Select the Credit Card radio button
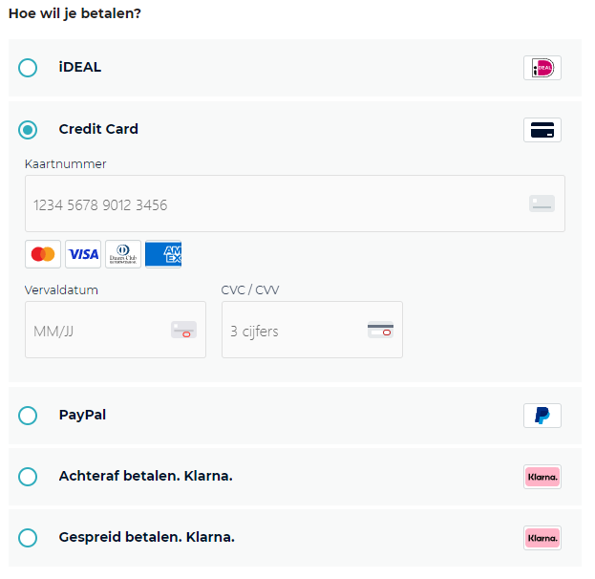Screen dimensions: 595x579 point(28,130)
